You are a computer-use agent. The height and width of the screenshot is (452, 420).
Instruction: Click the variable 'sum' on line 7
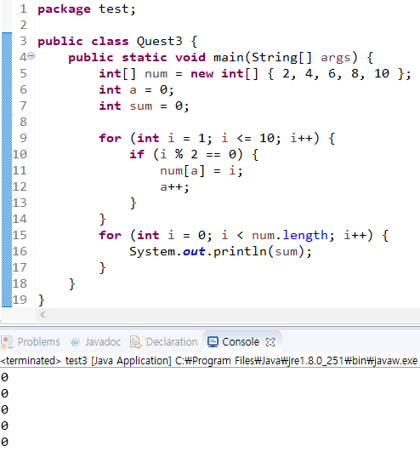[x=141, y=106]
